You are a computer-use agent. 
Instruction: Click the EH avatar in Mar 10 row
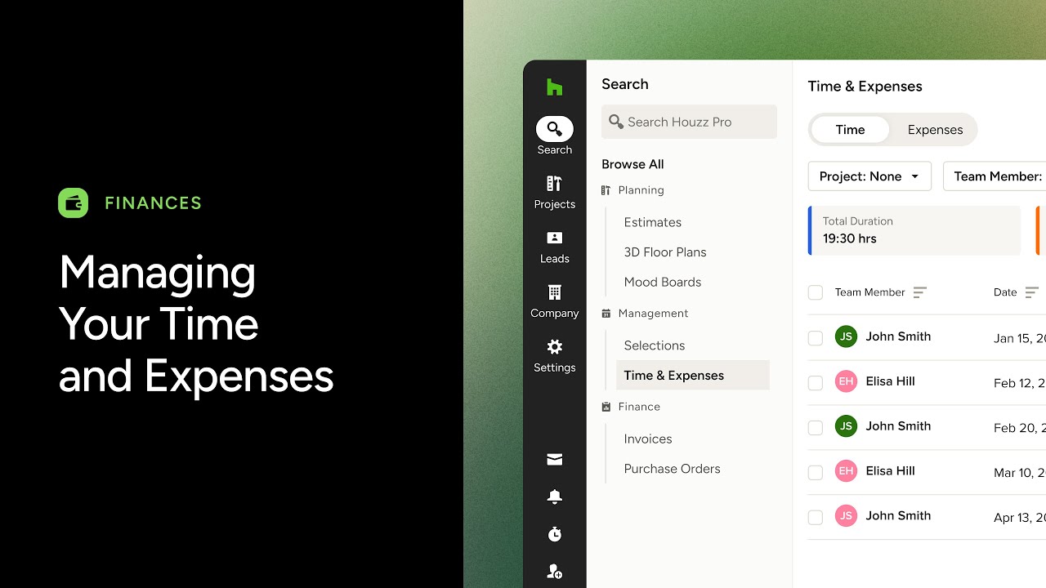click(x=846, y=471)
